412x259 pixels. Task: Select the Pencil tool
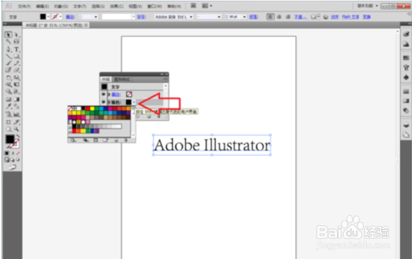pyautogui.click(x=17, y=63)
